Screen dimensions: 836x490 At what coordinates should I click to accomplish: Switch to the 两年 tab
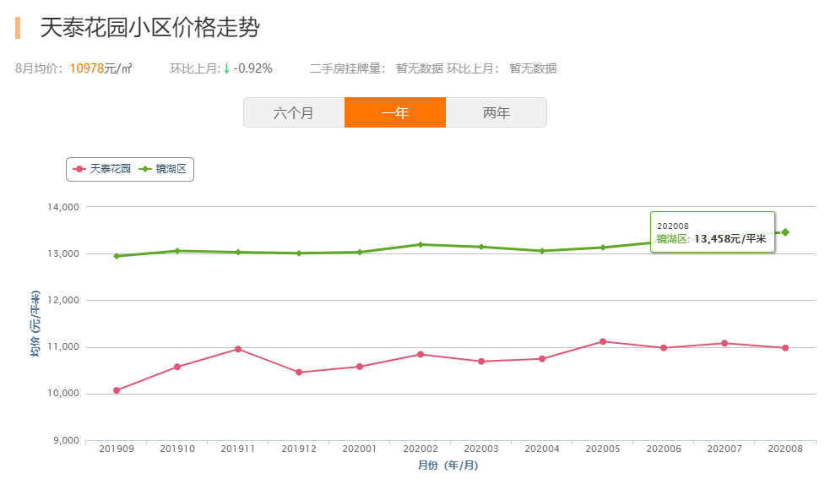(497, 112)
